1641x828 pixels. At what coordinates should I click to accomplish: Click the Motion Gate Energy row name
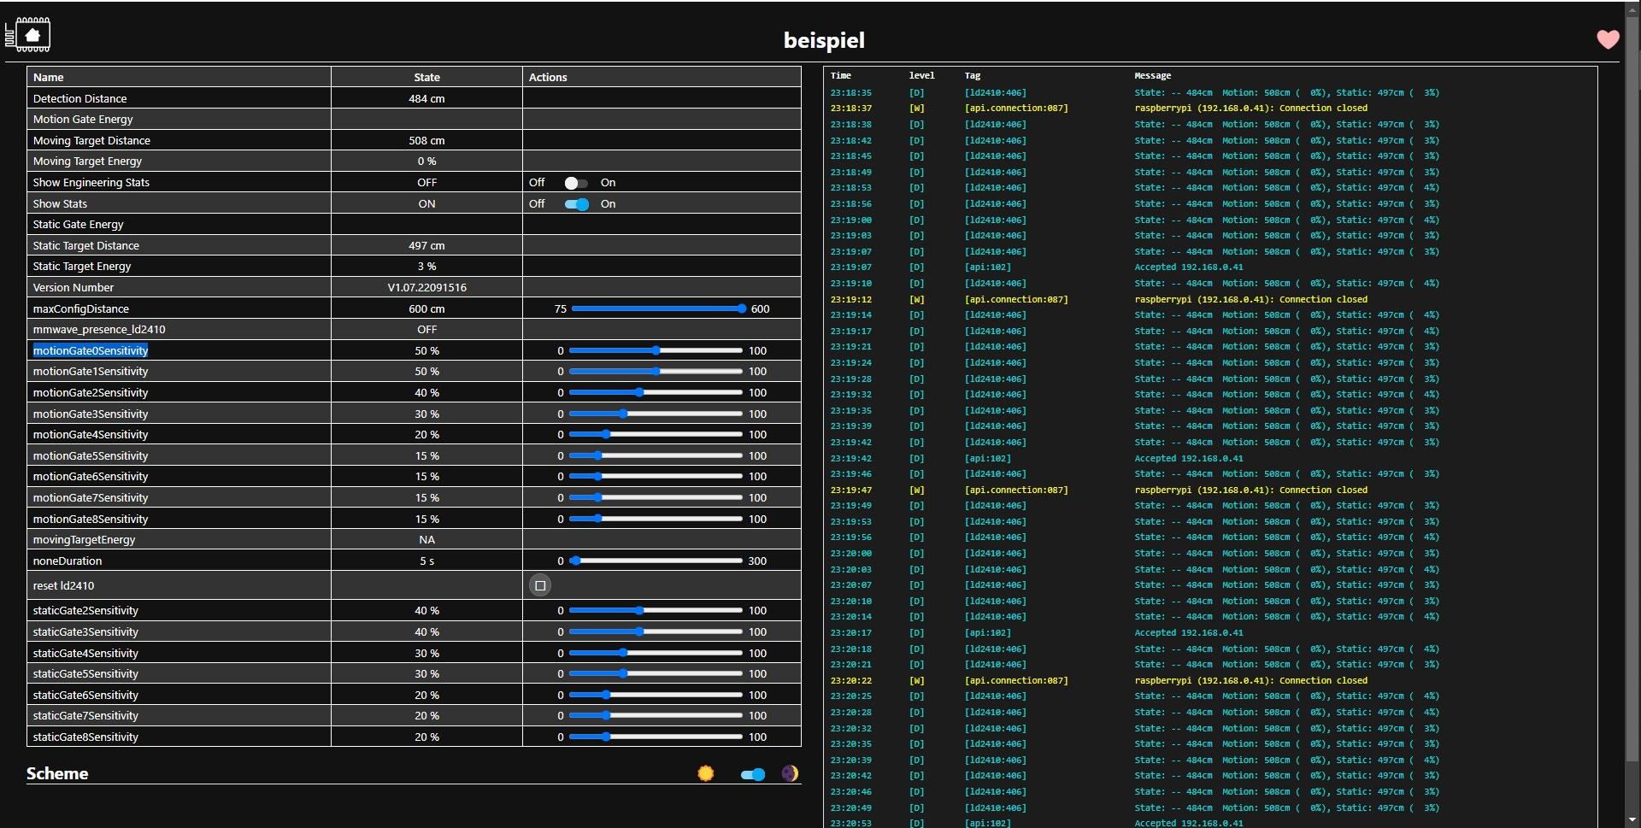83,120
